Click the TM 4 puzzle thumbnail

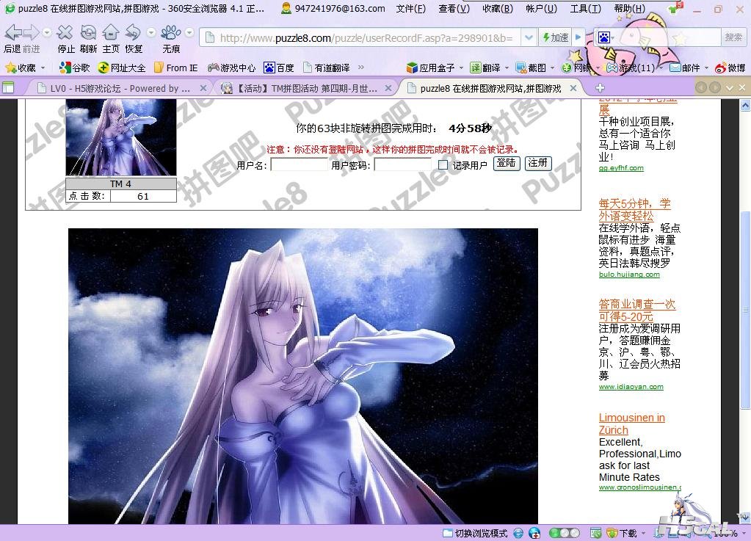[120, 137]
